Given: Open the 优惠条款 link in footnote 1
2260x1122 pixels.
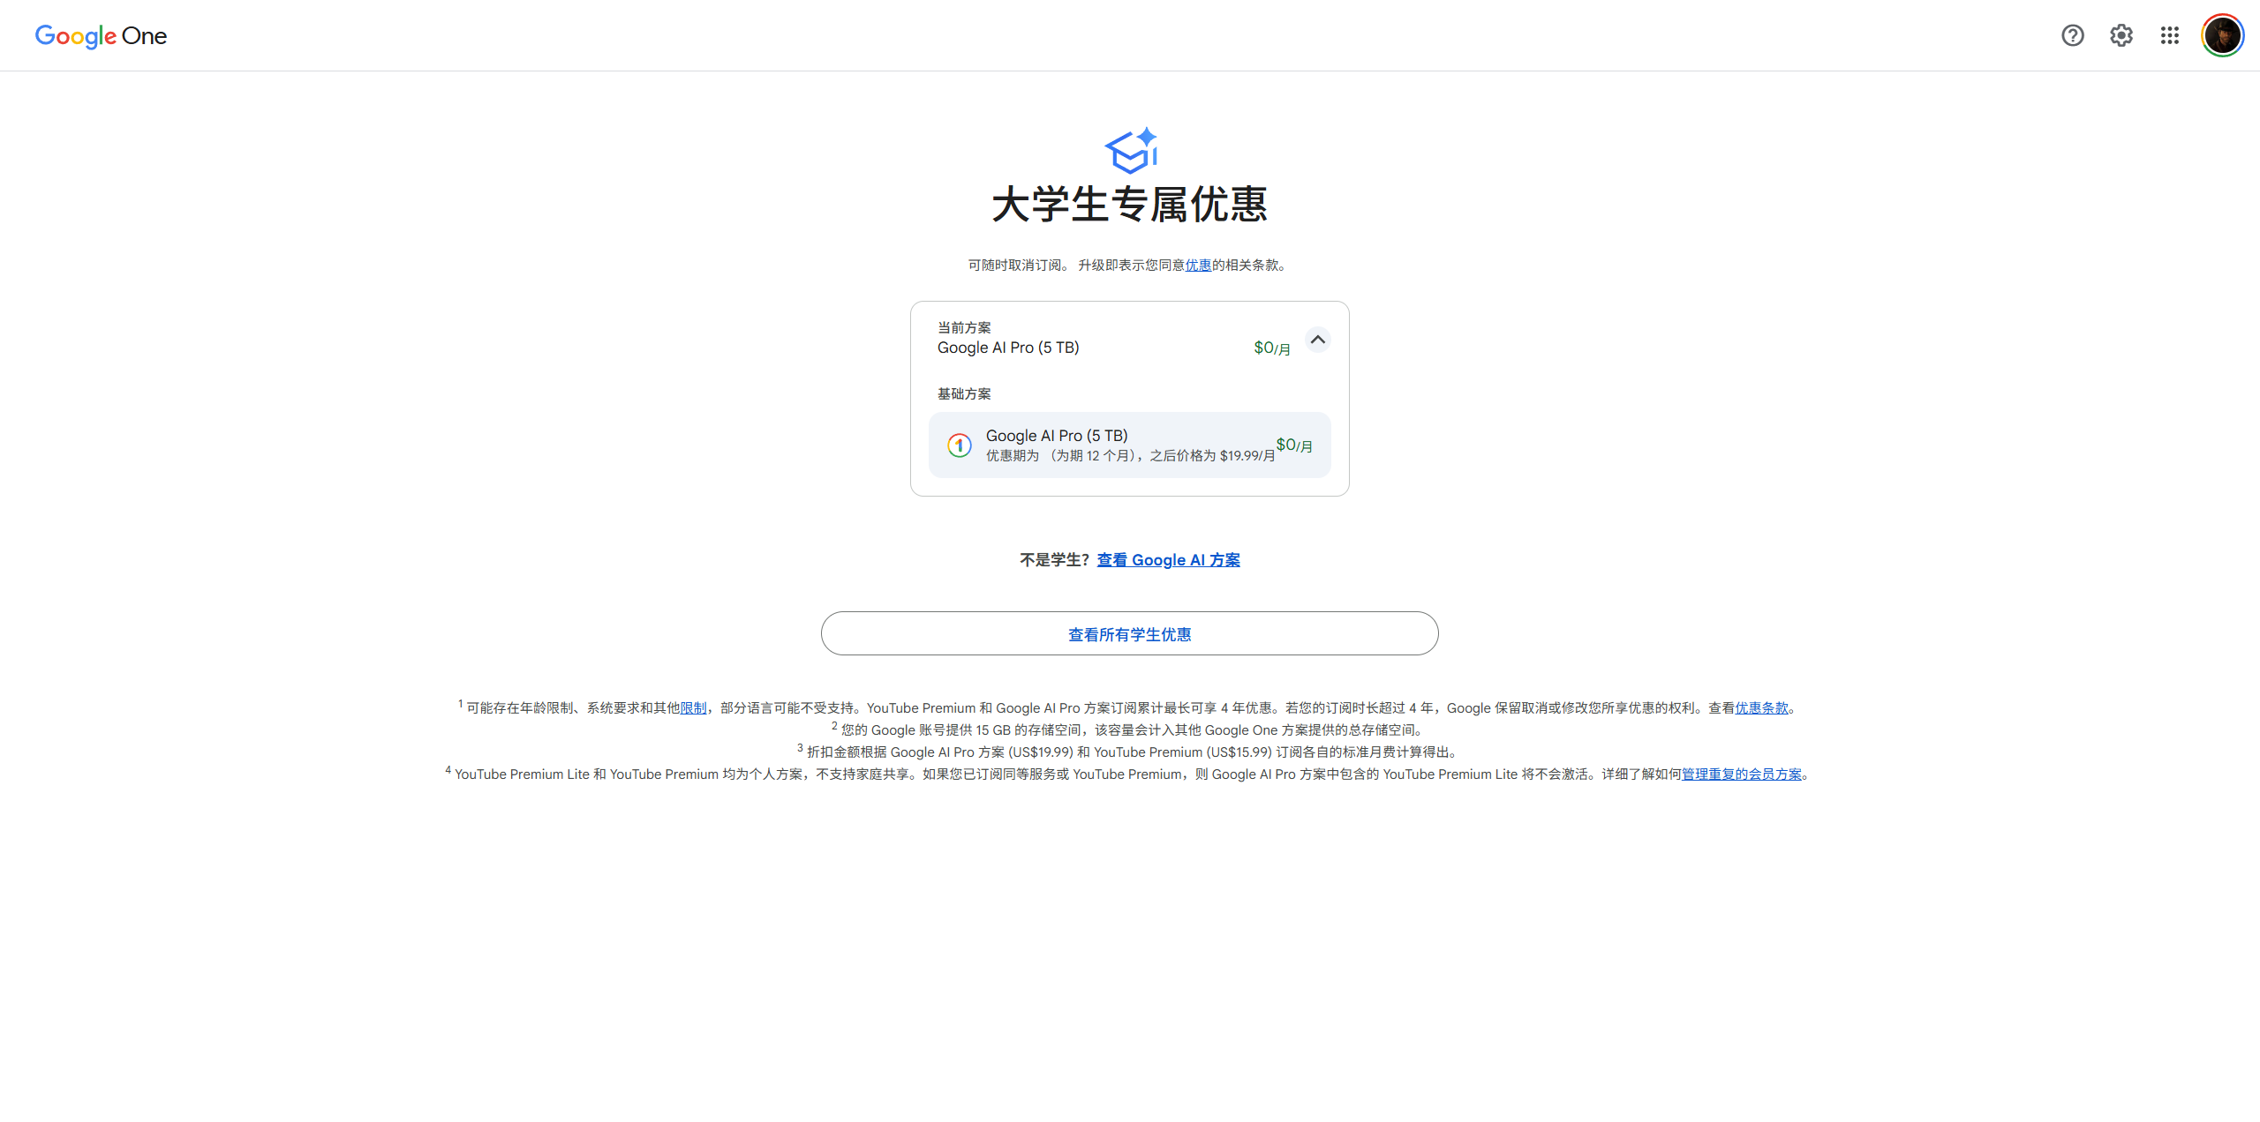Looking at the screenshot, I should click(x=1762, y=708).
